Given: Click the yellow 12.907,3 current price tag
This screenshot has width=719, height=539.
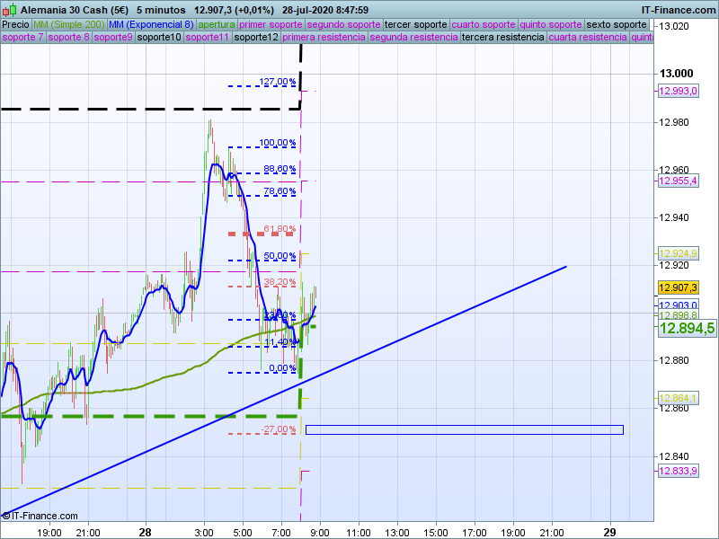Looking at the screenshot, I should [x=678, y=287].
